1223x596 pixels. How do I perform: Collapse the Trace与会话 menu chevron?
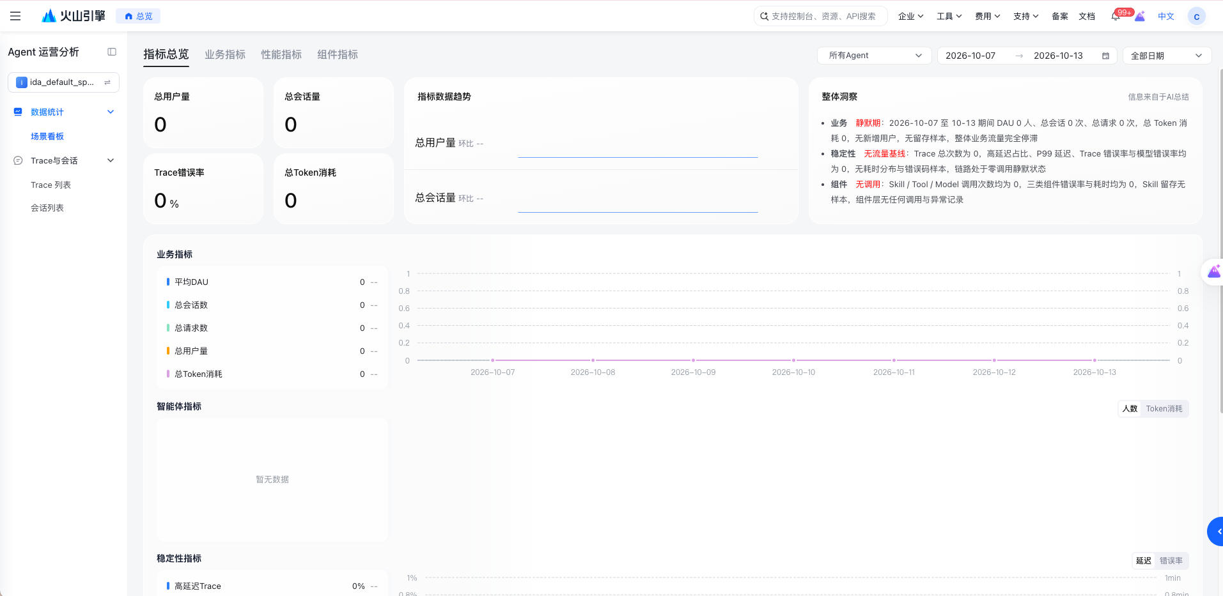111,160
